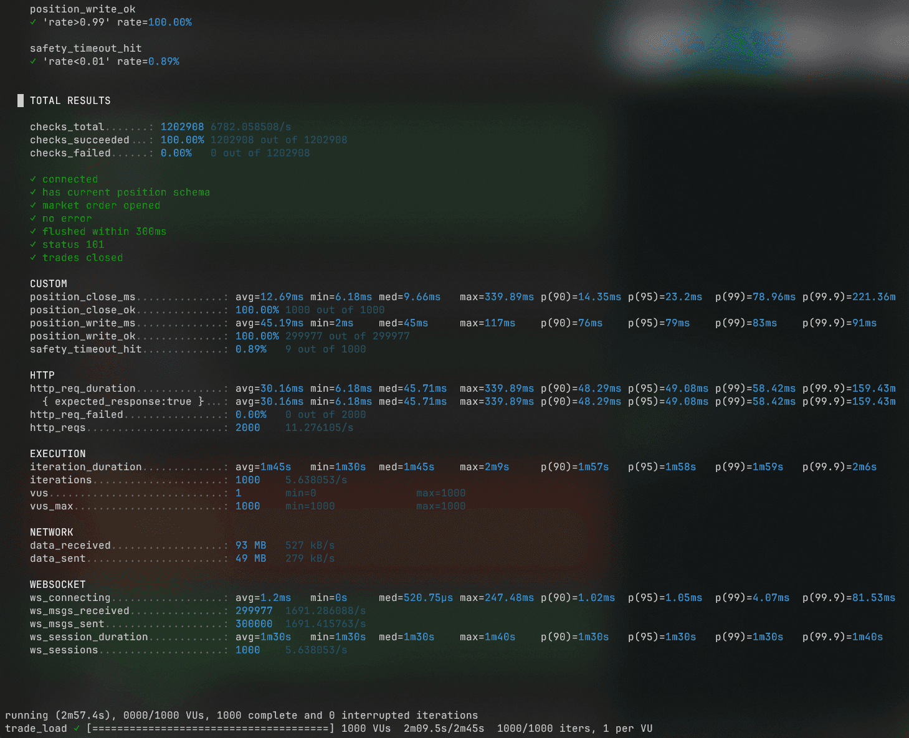Click safety_timeout_hit label in CUSTOM section
The width and height of the screenshot is (909, 738).
tap(86, 349)
